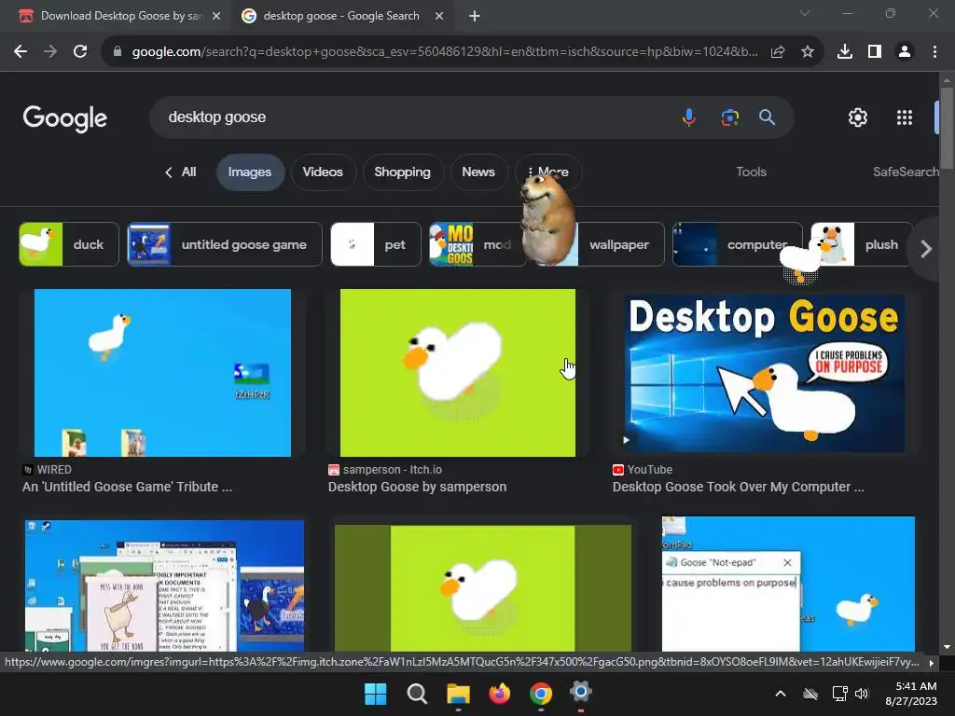Open the samperson itch.io goose image
The height and width of the screenshot is (716, 955).
click(x=457, y=373)
